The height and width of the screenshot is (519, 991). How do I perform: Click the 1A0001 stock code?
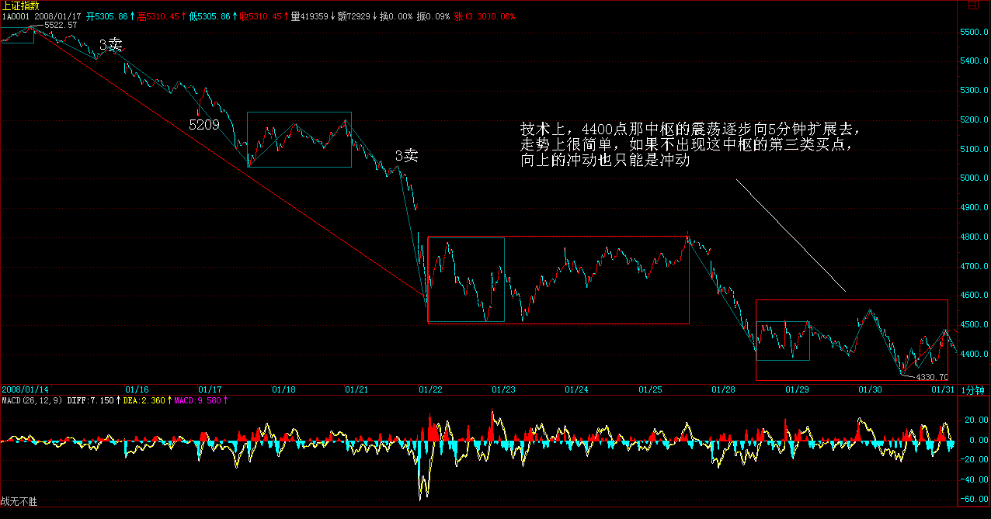[15, 16]
